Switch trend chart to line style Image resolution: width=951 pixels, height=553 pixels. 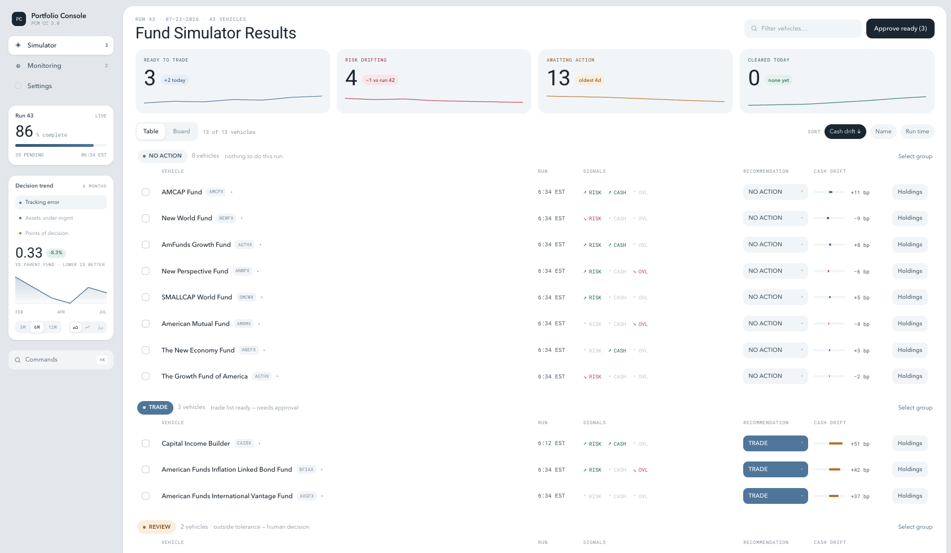[x=88, y=328]
